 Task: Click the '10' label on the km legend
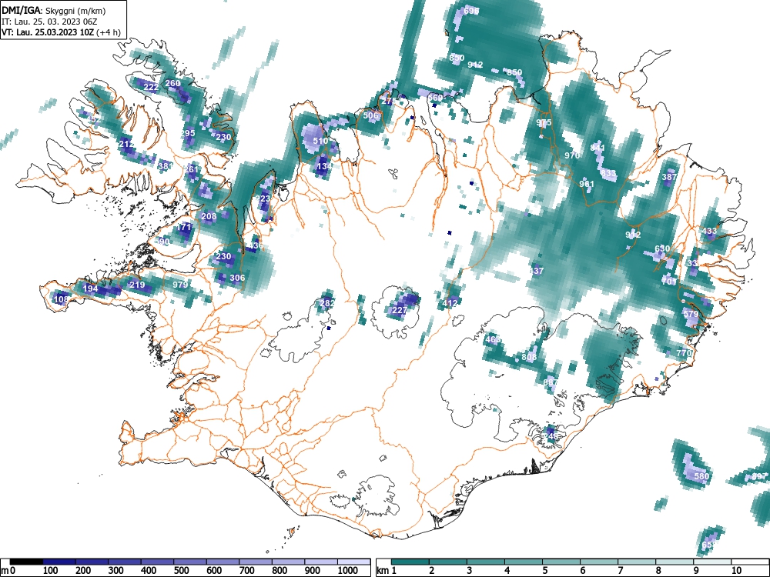point(735,571)
